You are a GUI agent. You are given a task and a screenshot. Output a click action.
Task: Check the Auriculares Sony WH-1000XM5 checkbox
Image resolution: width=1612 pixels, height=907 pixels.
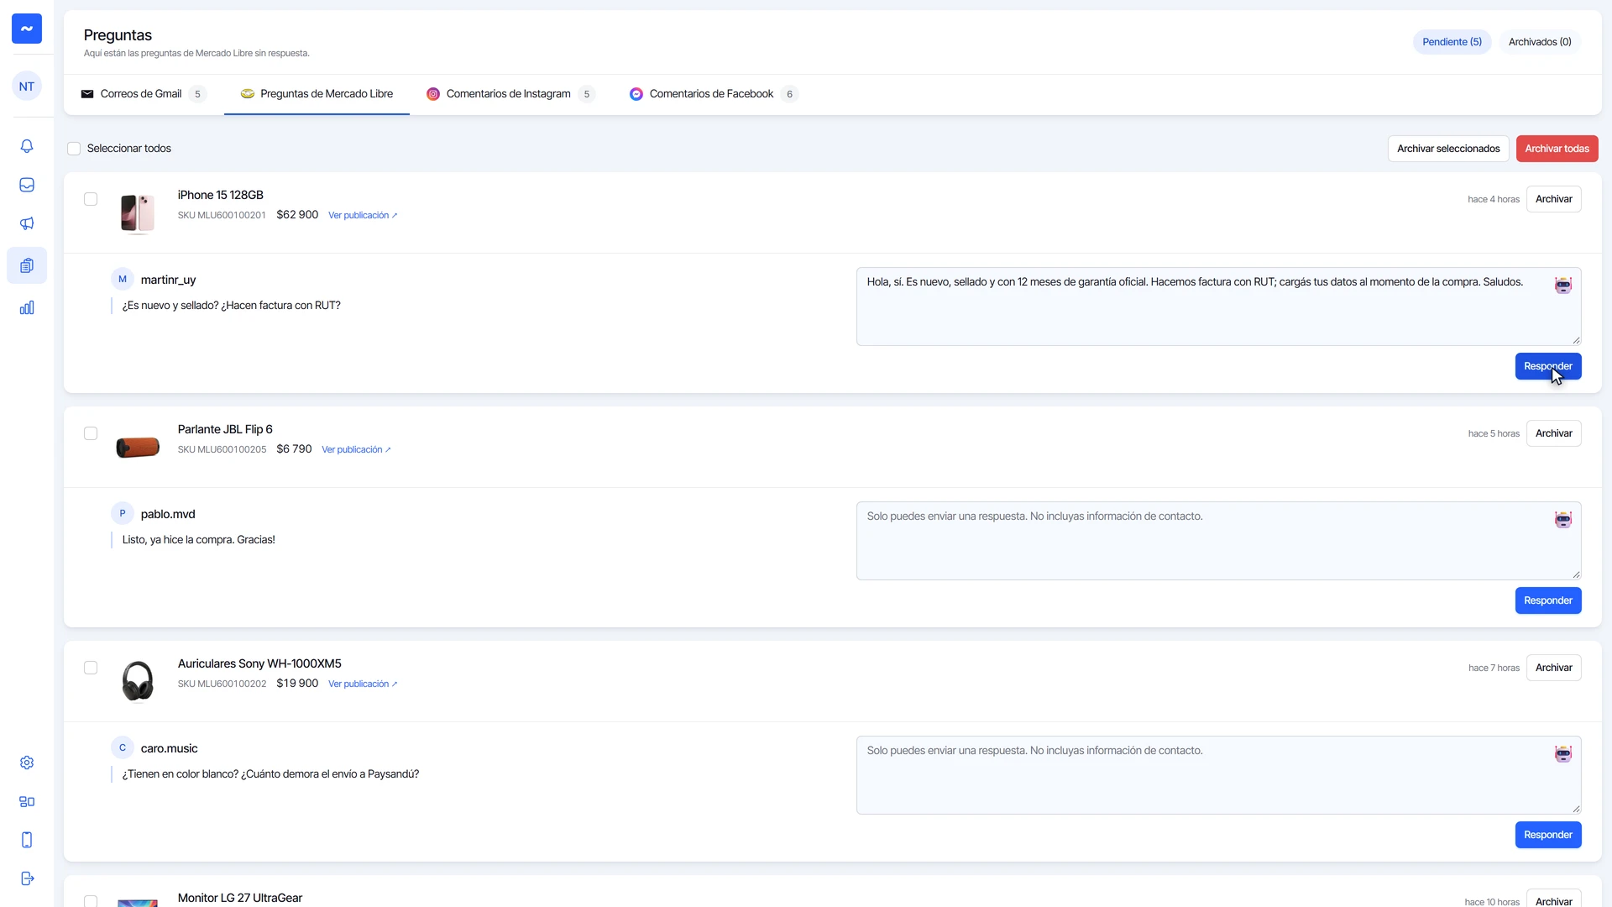(x=91, y=668)
